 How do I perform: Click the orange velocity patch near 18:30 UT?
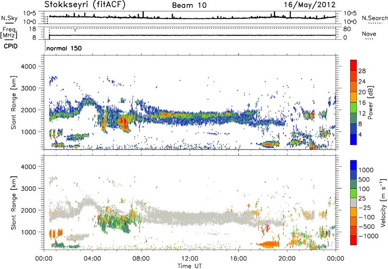point(269,244)
